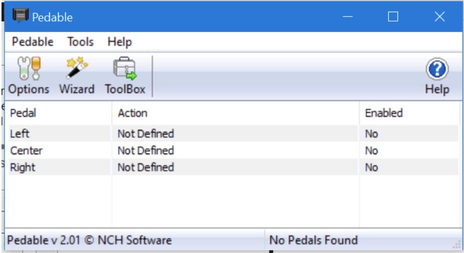
Task: Select the Center pedal row
Action: (26, 151)
